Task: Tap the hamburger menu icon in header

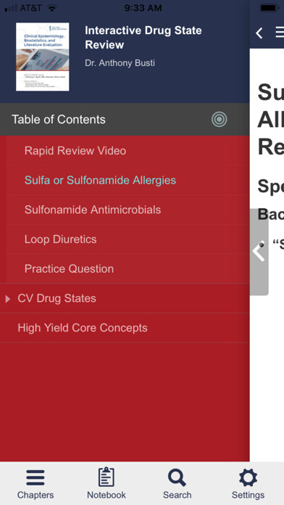Action: pyautogui.click(x=280, y=33)
